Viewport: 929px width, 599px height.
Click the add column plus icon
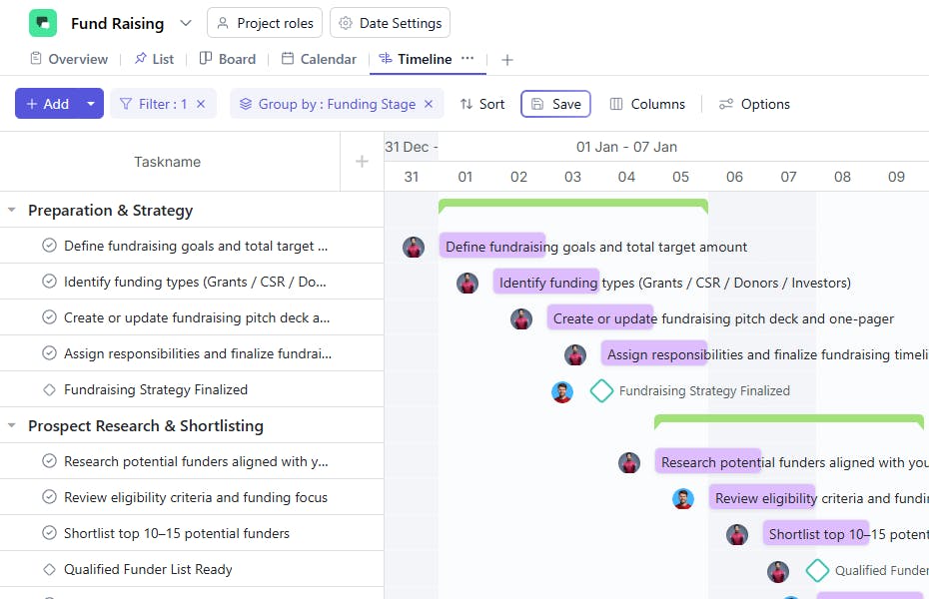[x=362, y=162]
